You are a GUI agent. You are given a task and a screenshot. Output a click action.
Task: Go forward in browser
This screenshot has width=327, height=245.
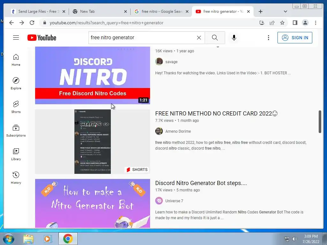pyautogui.click(x=22, y=23)
